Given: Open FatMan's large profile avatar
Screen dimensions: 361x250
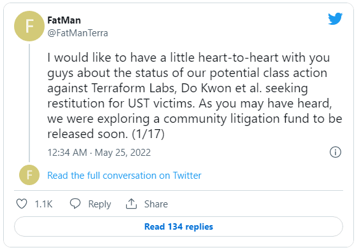Looking at the screenshot, I should coord(29,26).
